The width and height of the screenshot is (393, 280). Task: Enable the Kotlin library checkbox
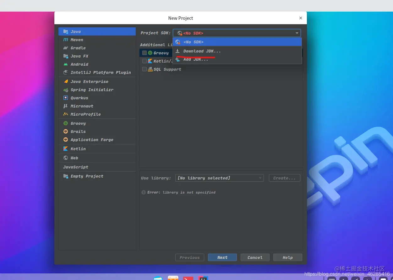pyautogui.click(x=145, y=61)
